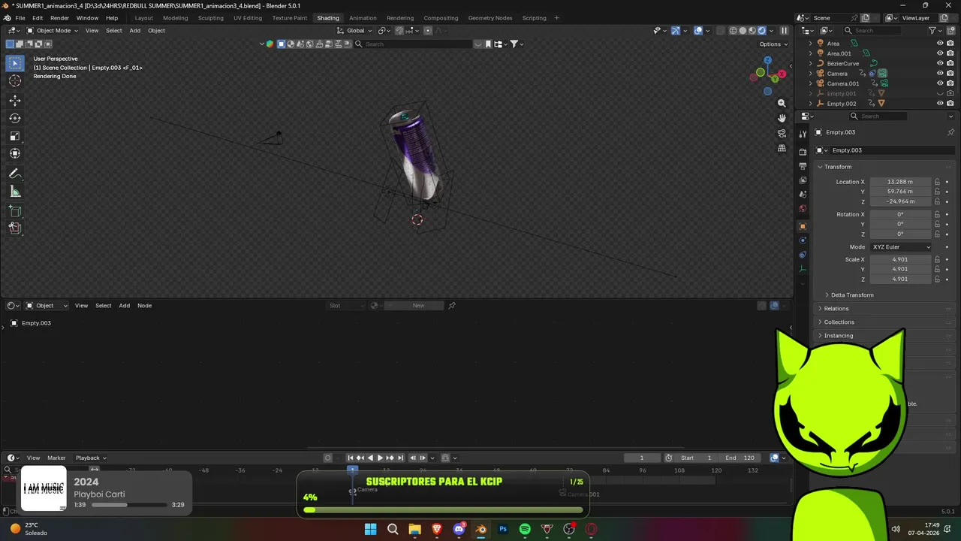The height and width of the screenshot is (541, 961).
Task: Hide the Area light in viewport
Action: 940,44
